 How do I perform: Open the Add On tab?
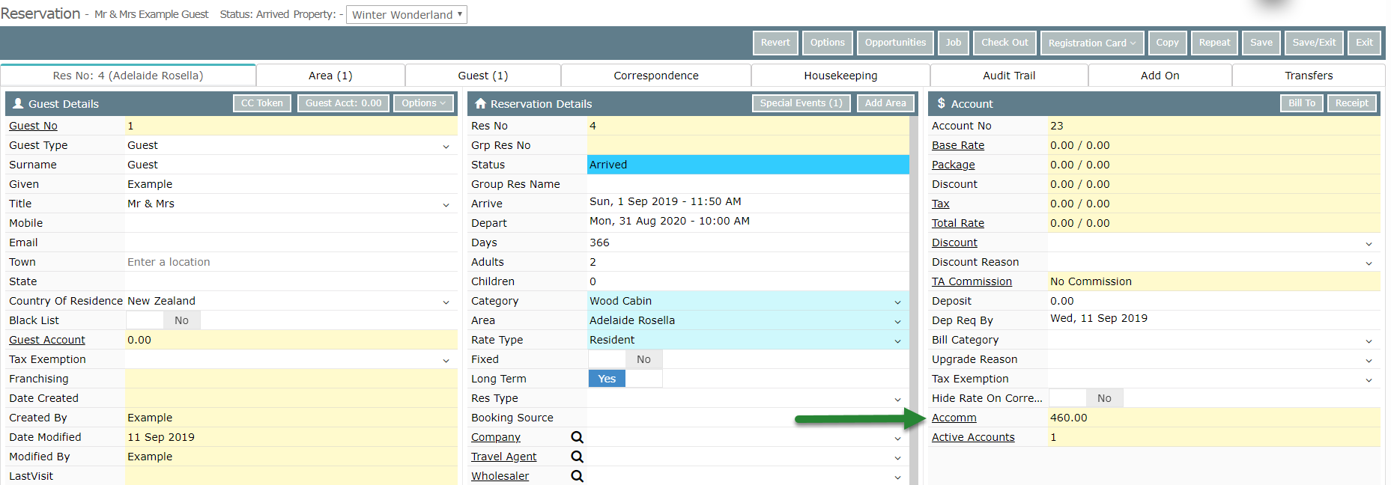click(x=1160, y=76)
